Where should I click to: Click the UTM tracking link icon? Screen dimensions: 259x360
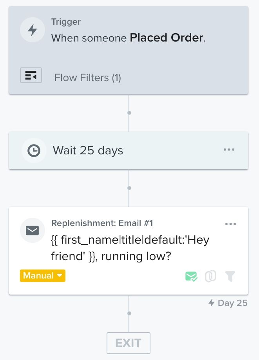tap(210, 276)
